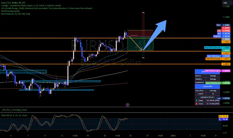Click the Muti EMA:Short label
This screenshot has height=138, width=233.
click(214, 56)
